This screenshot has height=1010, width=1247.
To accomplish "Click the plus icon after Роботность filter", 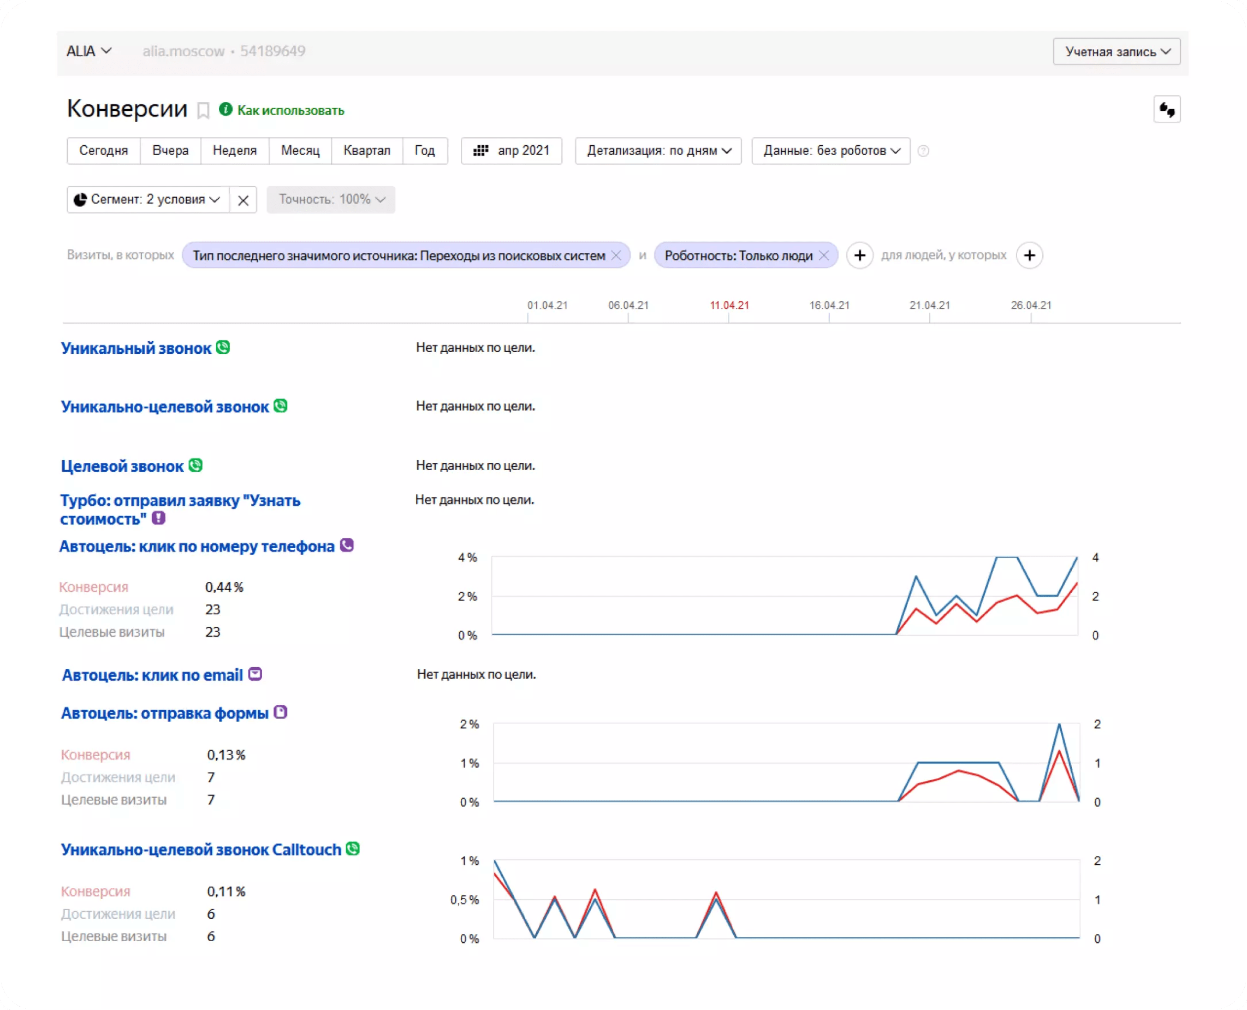I will click(x=859, y=256).
